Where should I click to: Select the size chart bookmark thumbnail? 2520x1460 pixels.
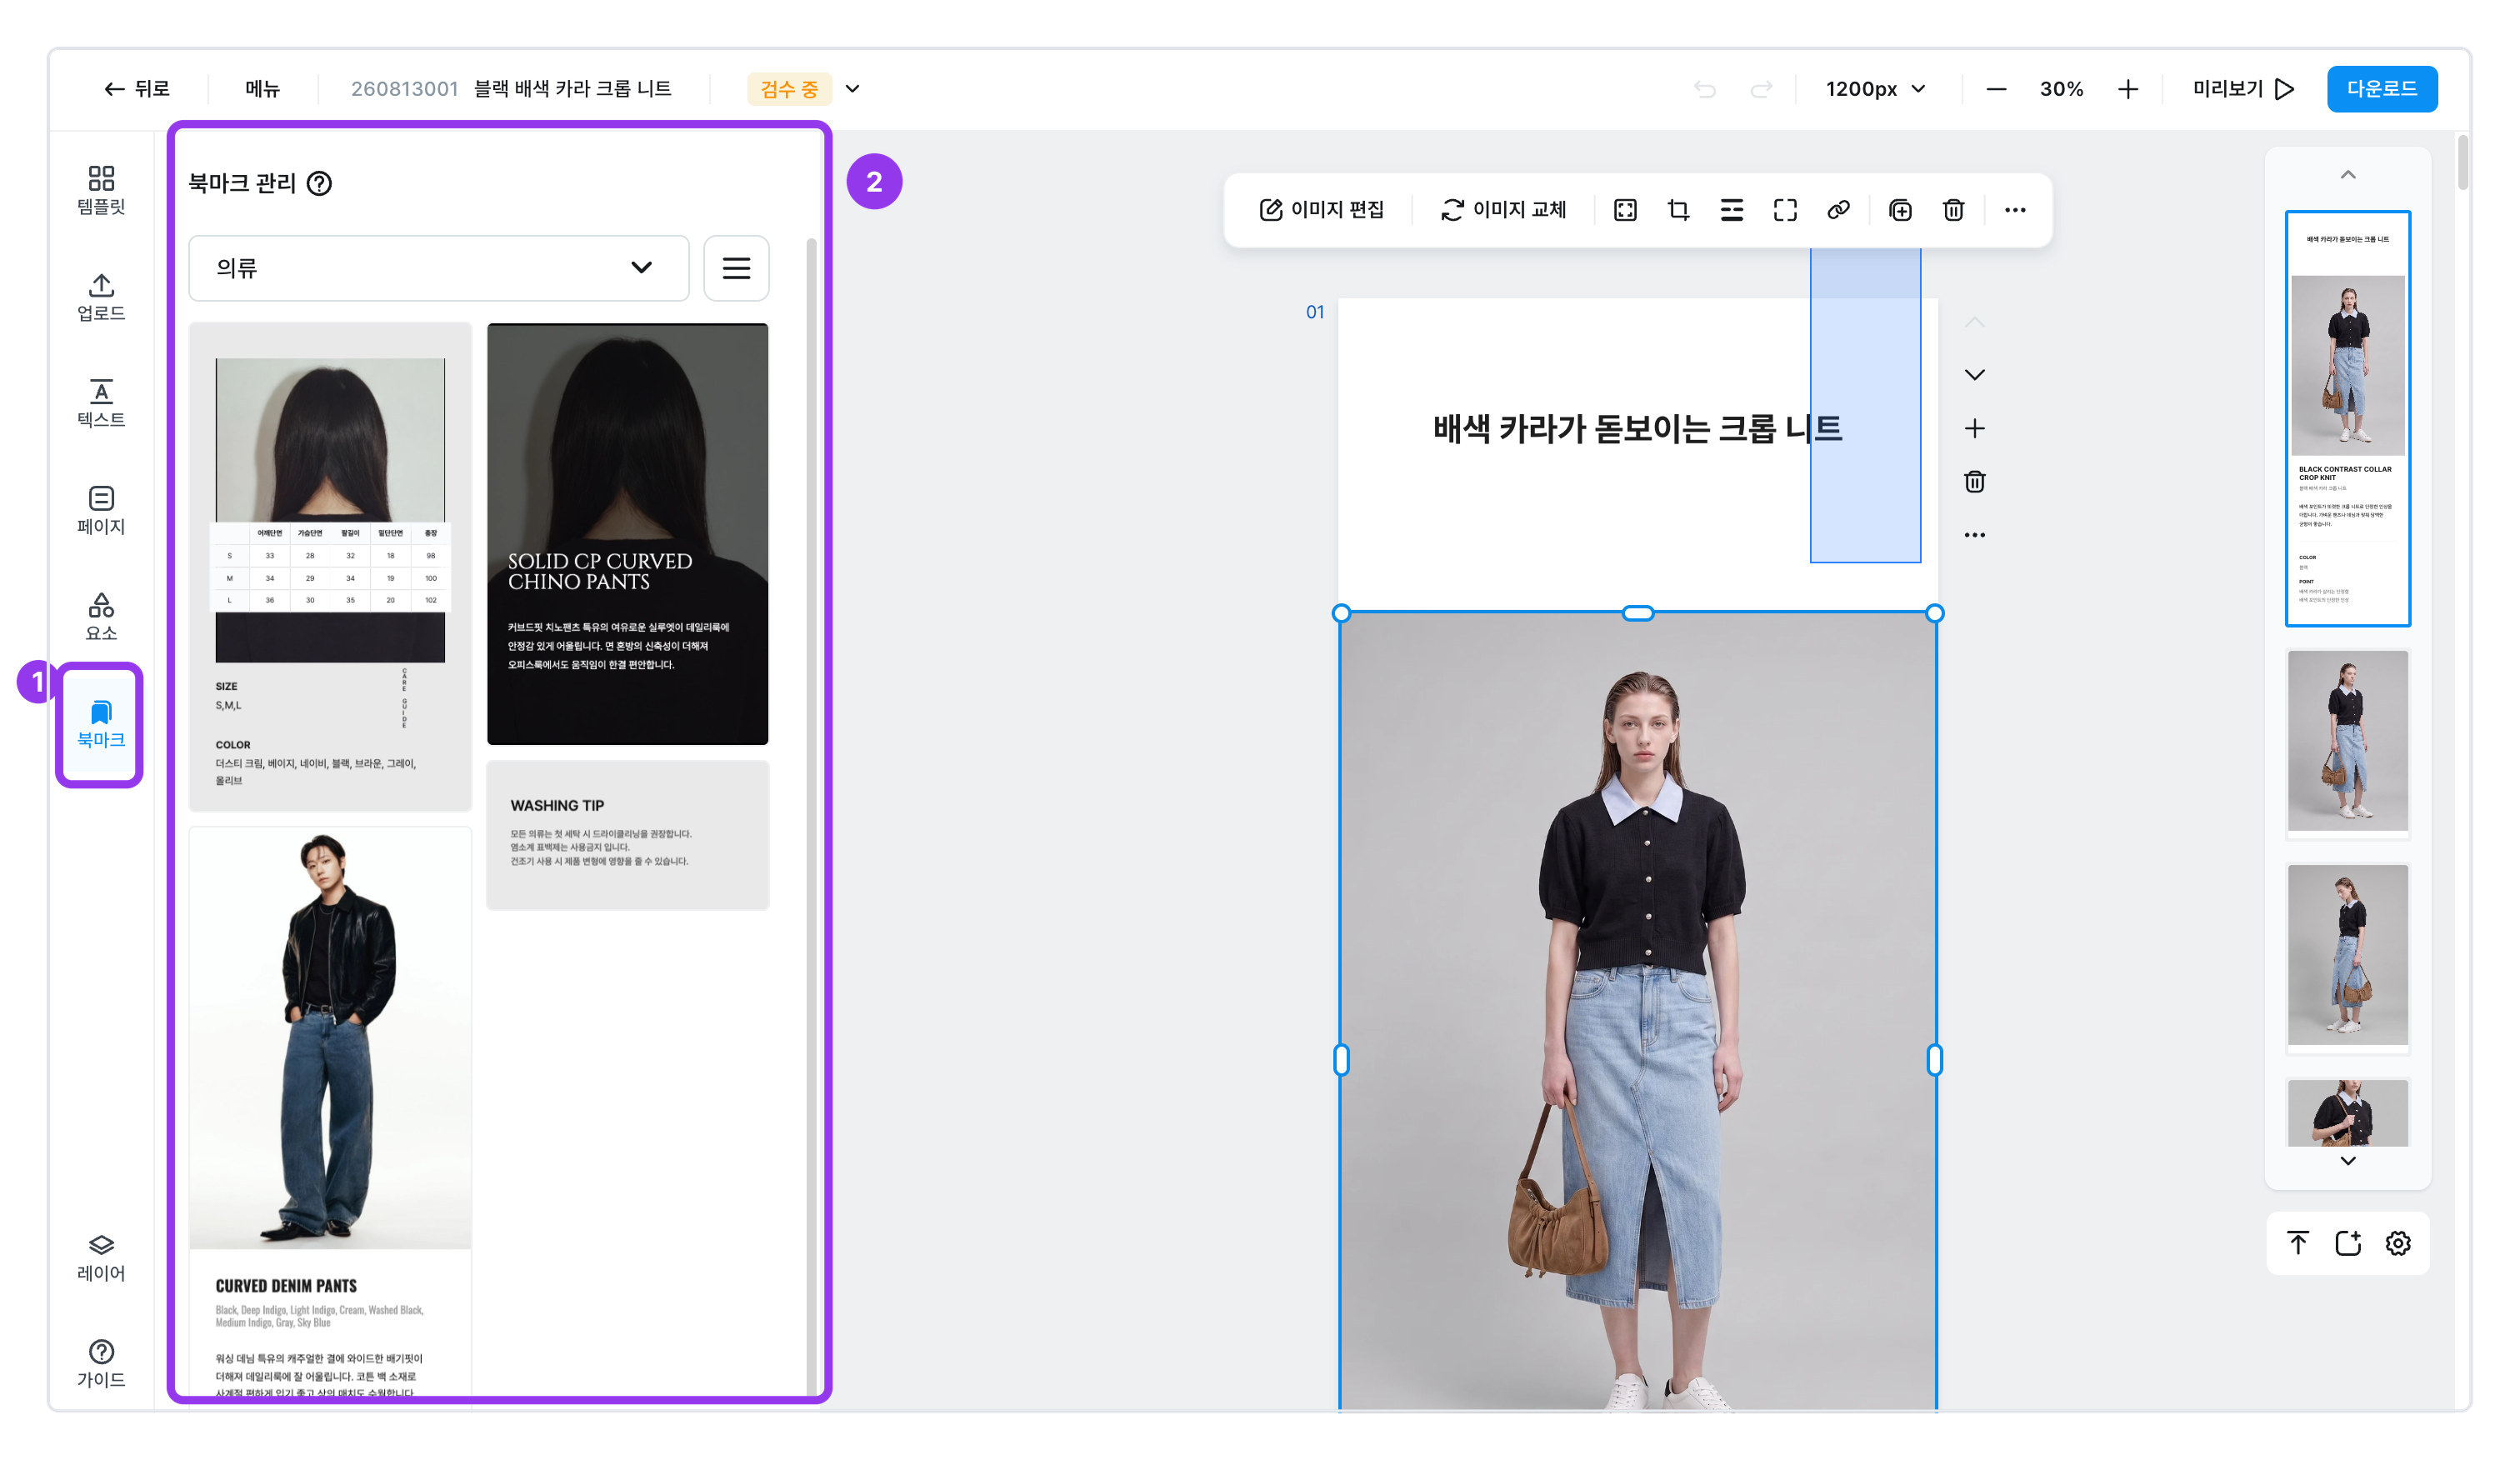click(330, 566)
